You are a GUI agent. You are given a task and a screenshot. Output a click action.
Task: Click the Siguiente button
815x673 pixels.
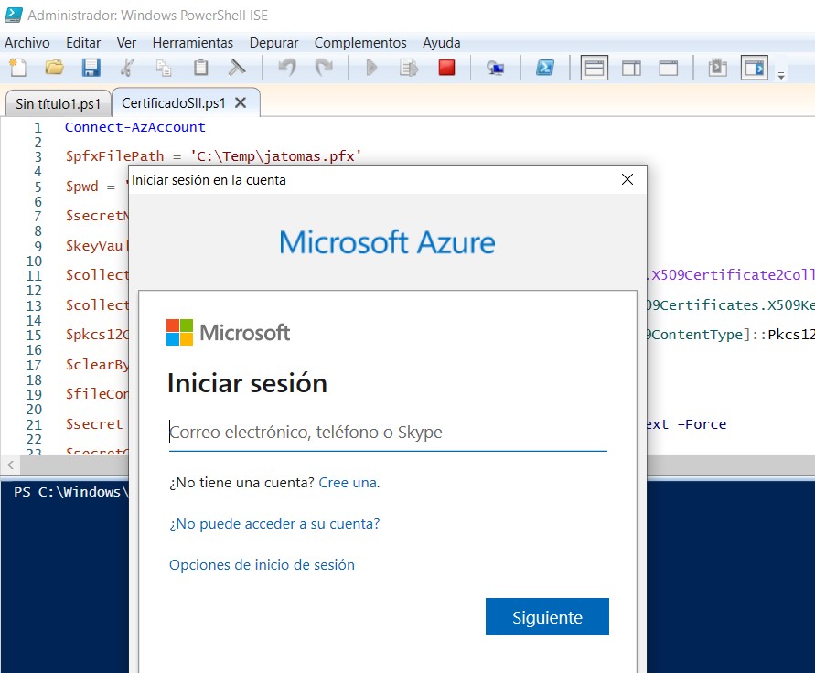pos(547,617)
